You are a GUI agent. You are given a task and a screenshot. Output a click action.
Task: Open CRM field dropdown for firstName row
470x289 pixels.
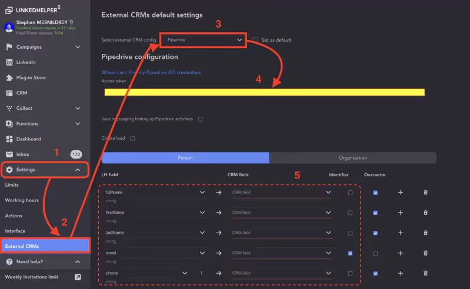(281, 213)
